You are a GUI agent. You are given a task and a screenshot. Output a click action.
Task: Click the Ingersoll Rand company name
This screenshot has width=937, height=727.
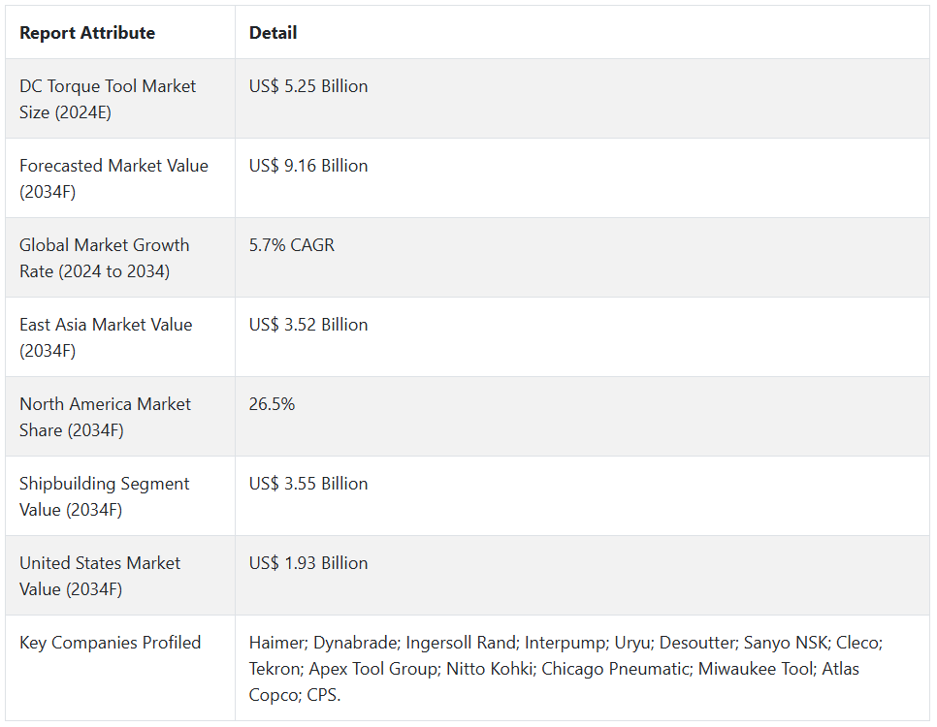(x=460, y=643)
